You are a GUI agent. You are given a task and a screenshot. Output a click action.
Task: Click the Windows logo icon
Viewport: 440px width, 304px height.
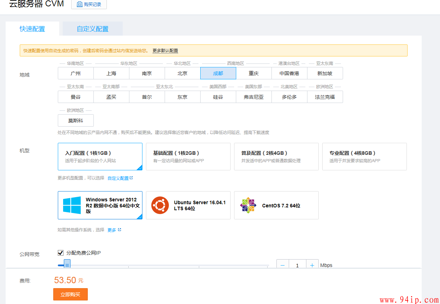(72, 205)
